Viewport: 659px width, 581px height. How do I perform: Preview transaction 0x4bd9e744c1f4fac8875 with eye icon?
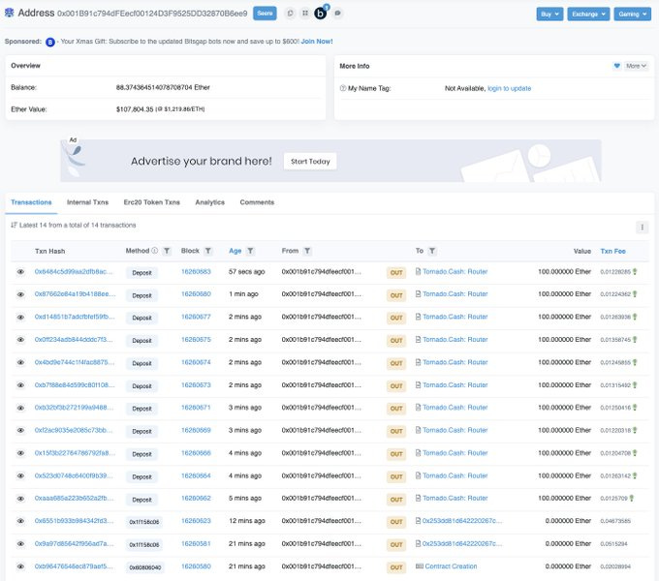pyautogui.click(x=20, y=363)
